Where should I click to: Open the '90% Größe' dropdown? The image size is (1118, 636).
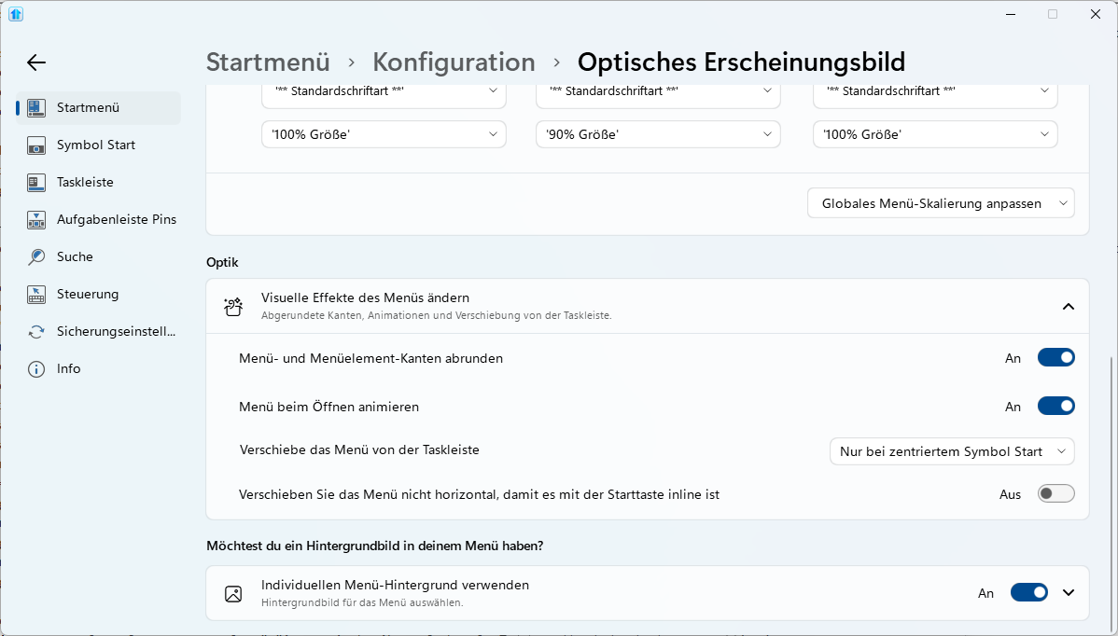[x=658, y=134]
